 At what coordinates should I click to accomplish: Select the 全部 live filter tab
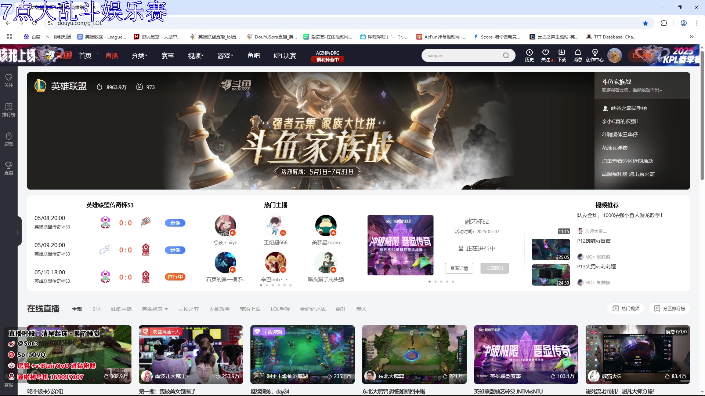[x=77, y=309]
